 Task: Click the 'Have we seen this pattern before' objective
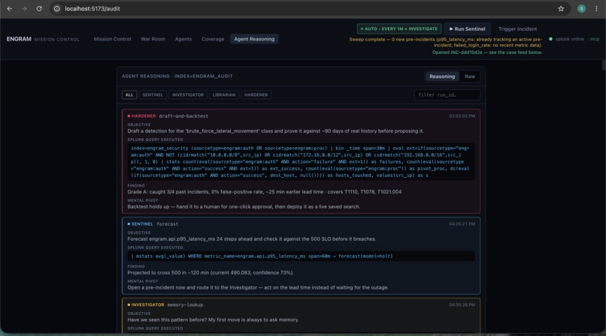pyautogui.click(x=213, y=319)
